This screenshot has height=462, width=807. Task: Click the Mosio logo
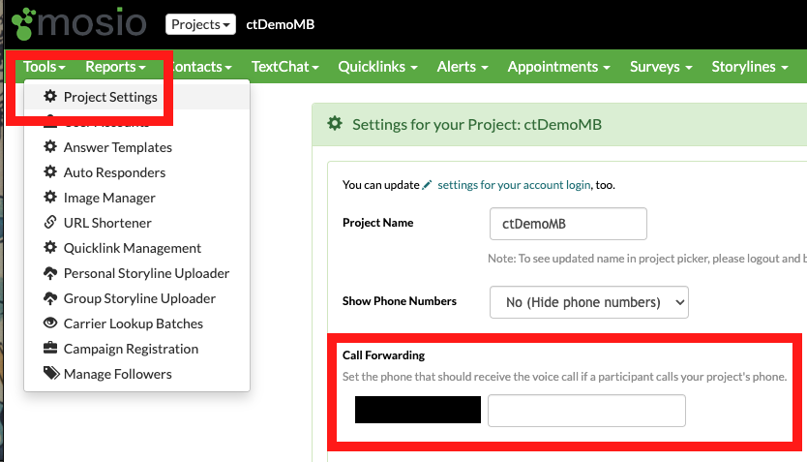(x=79, y=23)
